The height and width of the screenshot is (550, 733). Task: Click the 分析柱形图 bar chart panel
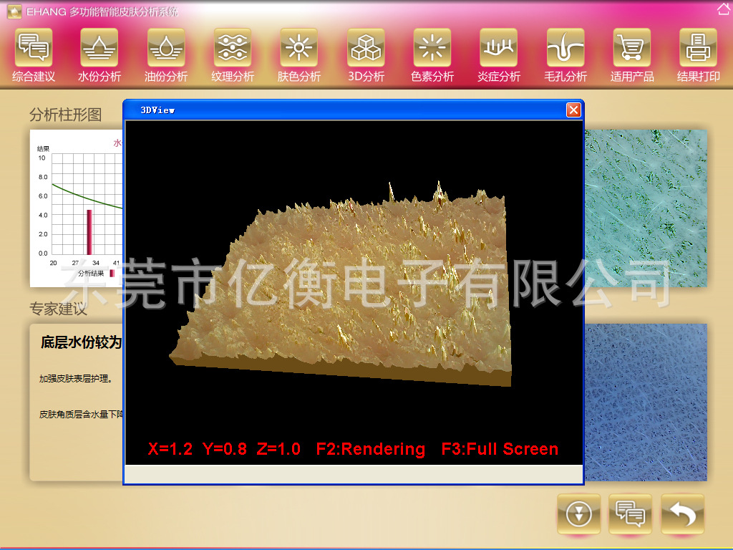pos(75,208)
